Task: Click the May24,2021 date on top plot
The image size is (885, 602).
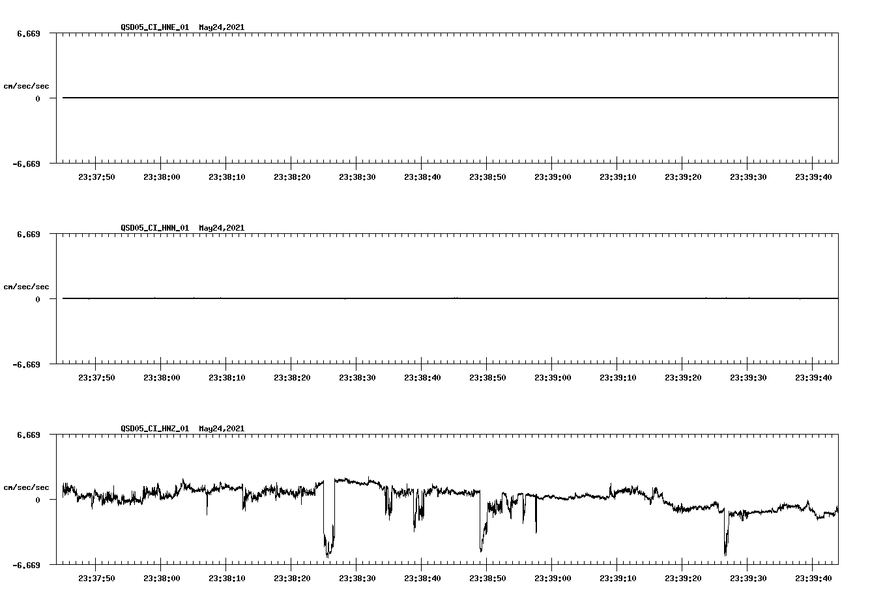Action: [220, 28]
